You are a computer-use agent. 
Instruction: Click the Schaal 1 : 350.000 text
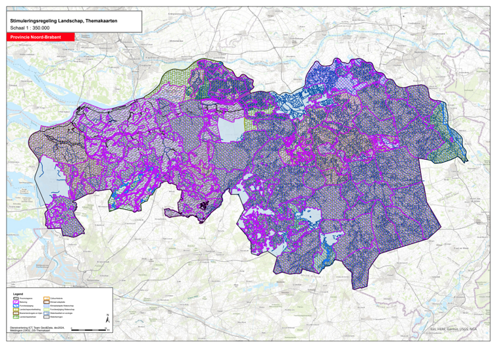(x=33, y=29)
